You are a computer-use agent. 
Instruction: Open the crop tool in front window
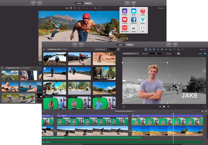pos(158,49)
